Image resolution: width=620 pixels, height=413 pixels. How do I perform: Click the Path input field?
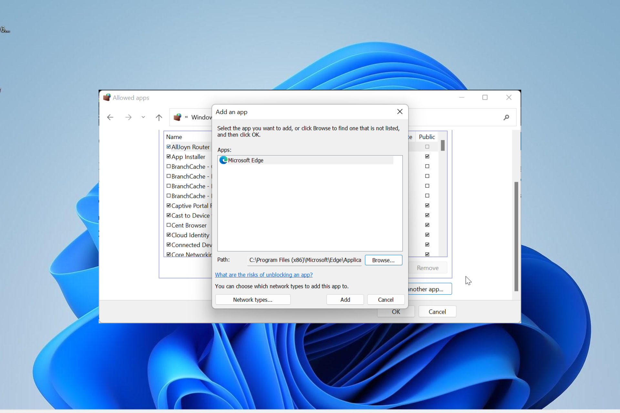point(305,260)
